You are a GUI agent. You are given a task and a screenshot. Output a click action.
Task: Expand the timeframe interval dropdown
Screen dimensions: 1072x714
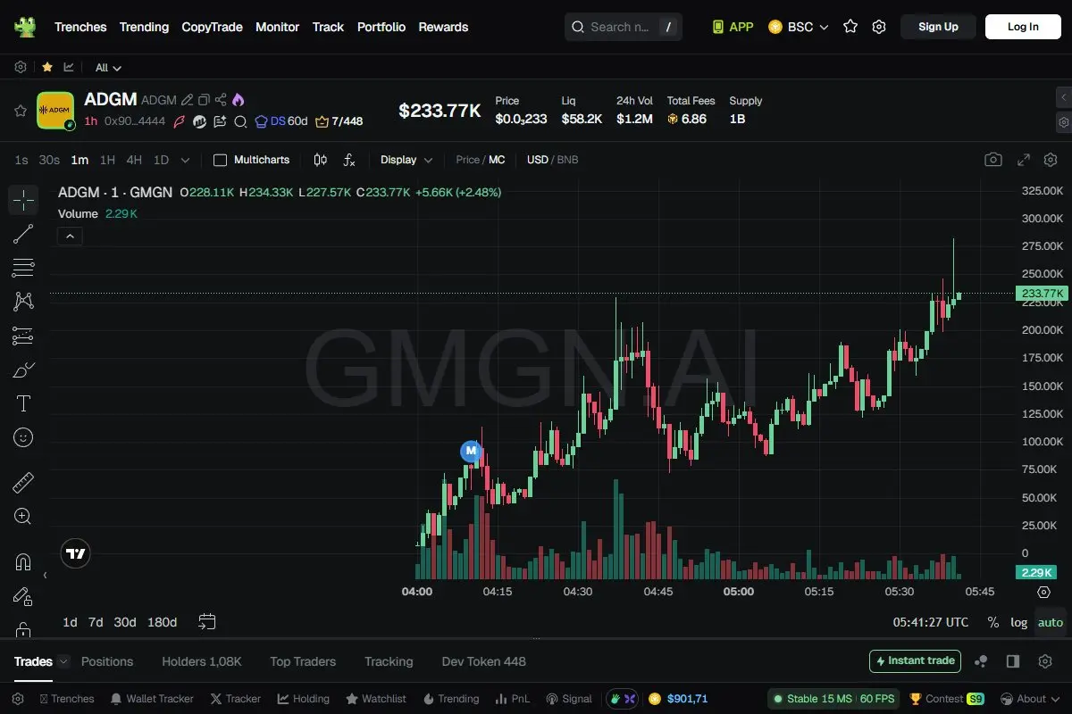click(x=185, y=160)
